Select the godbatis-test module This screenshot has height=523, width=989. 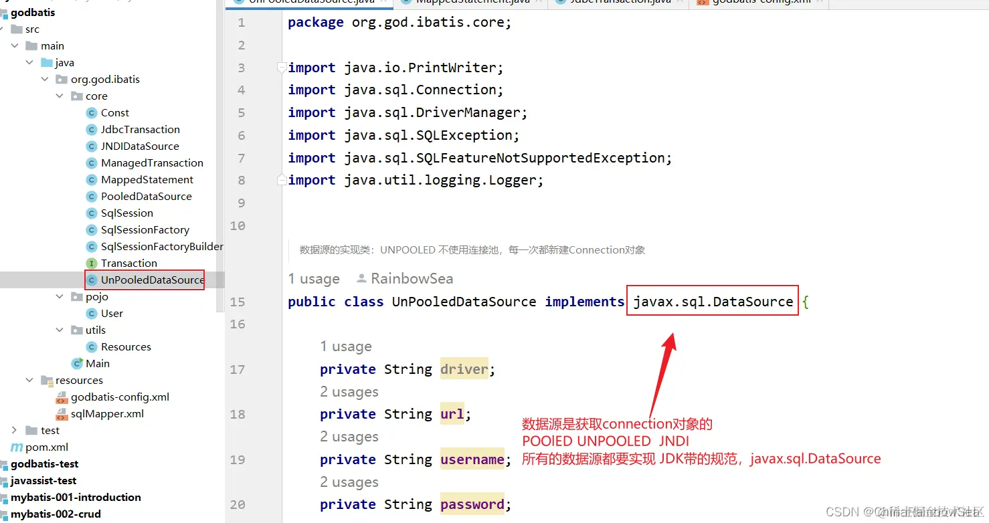[x=45, y=464]
